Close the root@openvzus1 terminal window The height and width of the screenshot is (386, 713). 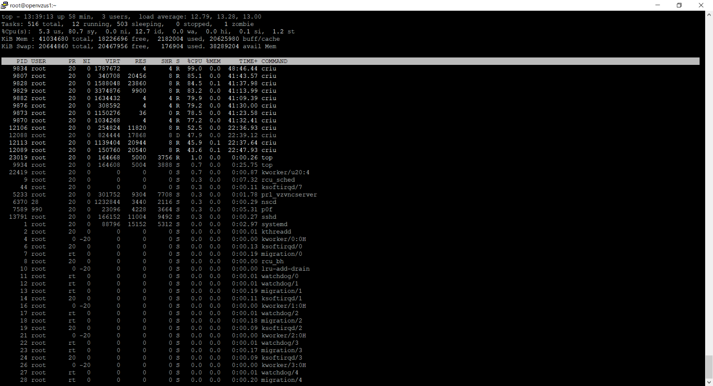click(x=701, y=5)
